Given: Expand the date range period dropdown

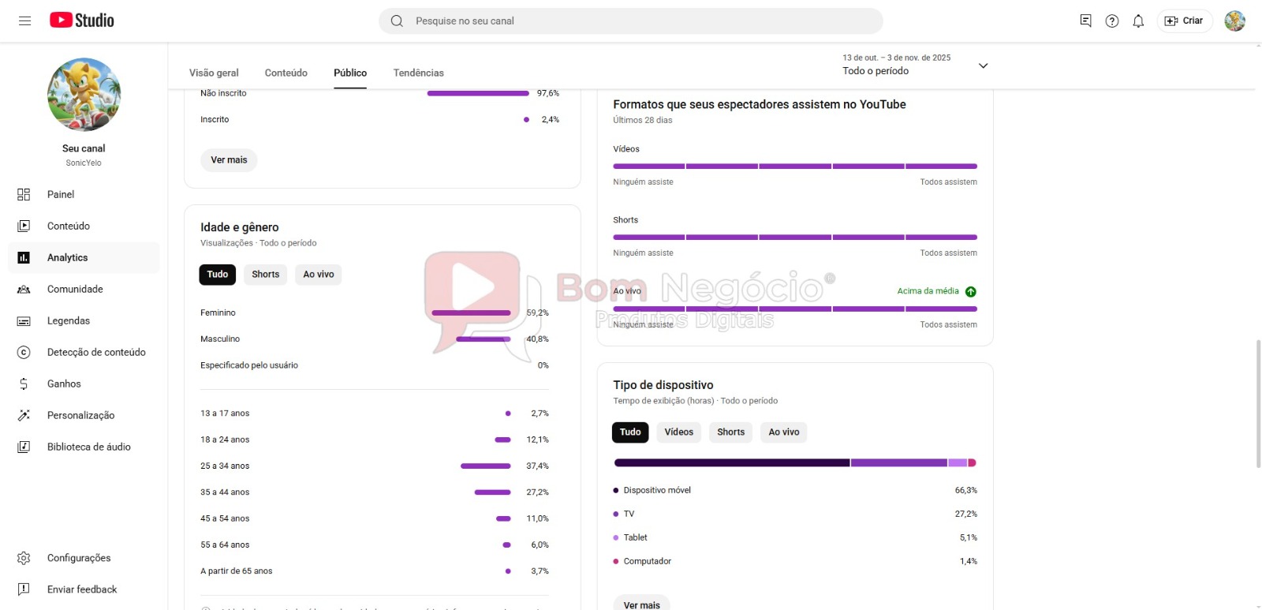Looking at the screenshot, I should 983,65.
